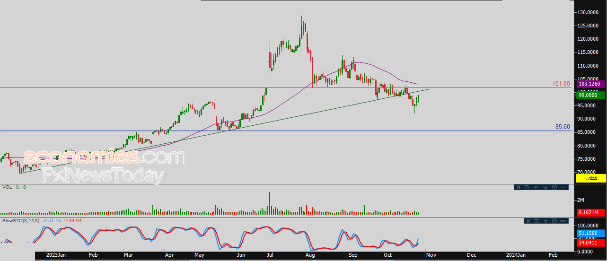Viewport: 607px width, 261px height.
Task: Click the D:34.04 reading
Action: click(x=72, y=220)
